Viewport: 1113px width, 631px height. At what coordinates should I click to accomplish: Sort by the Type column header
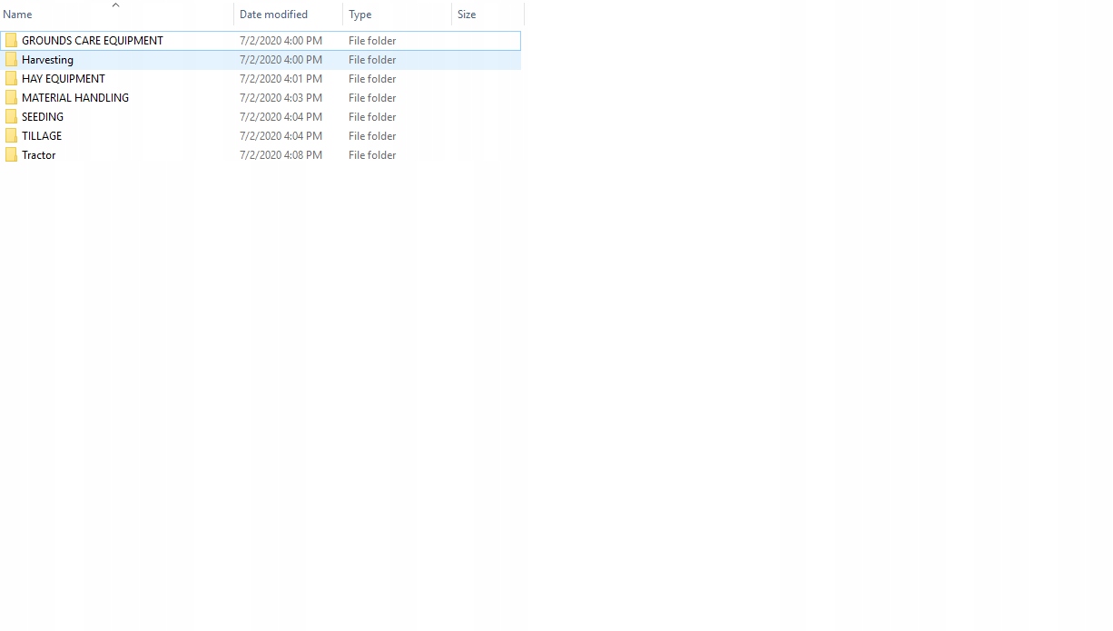[x=398, y=14]
